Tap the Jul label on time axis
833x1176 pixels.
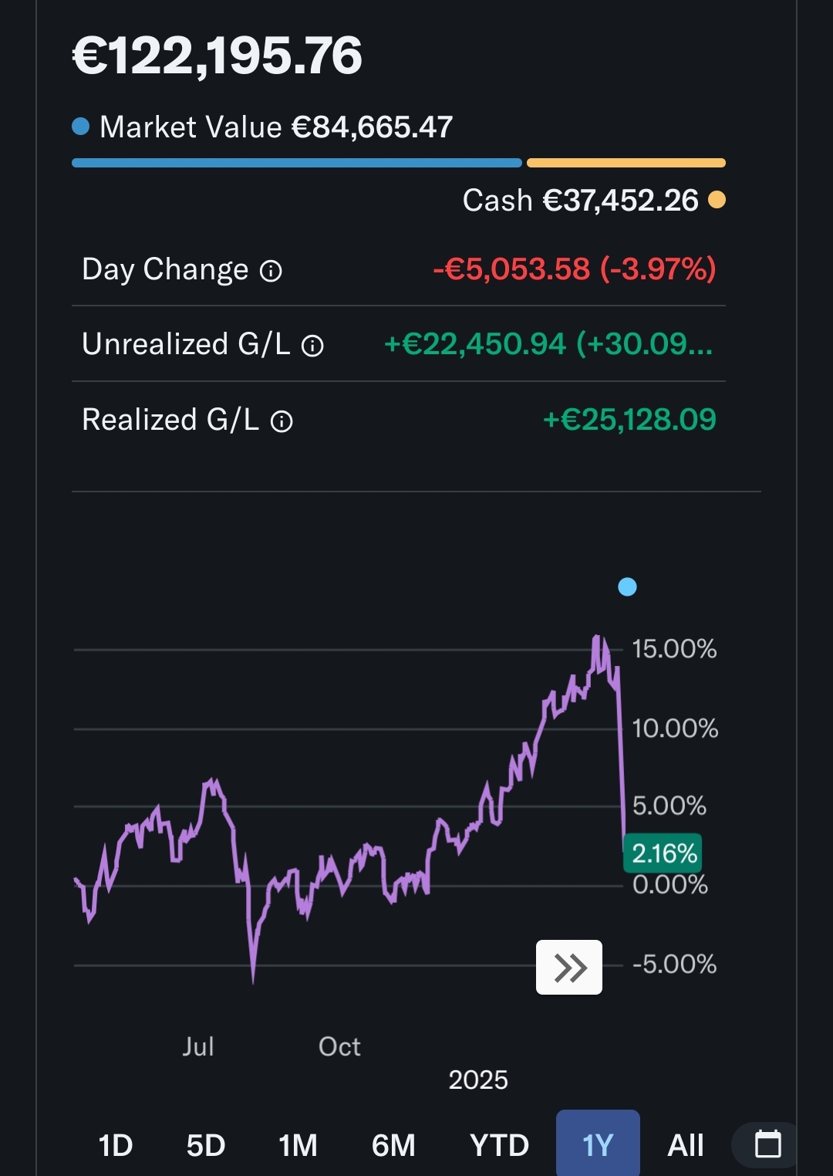point(198,1047)
